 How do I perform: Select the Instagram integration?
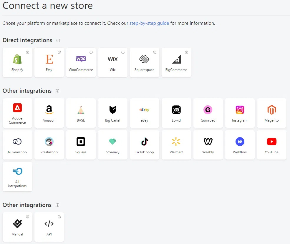tap(240, 113)
